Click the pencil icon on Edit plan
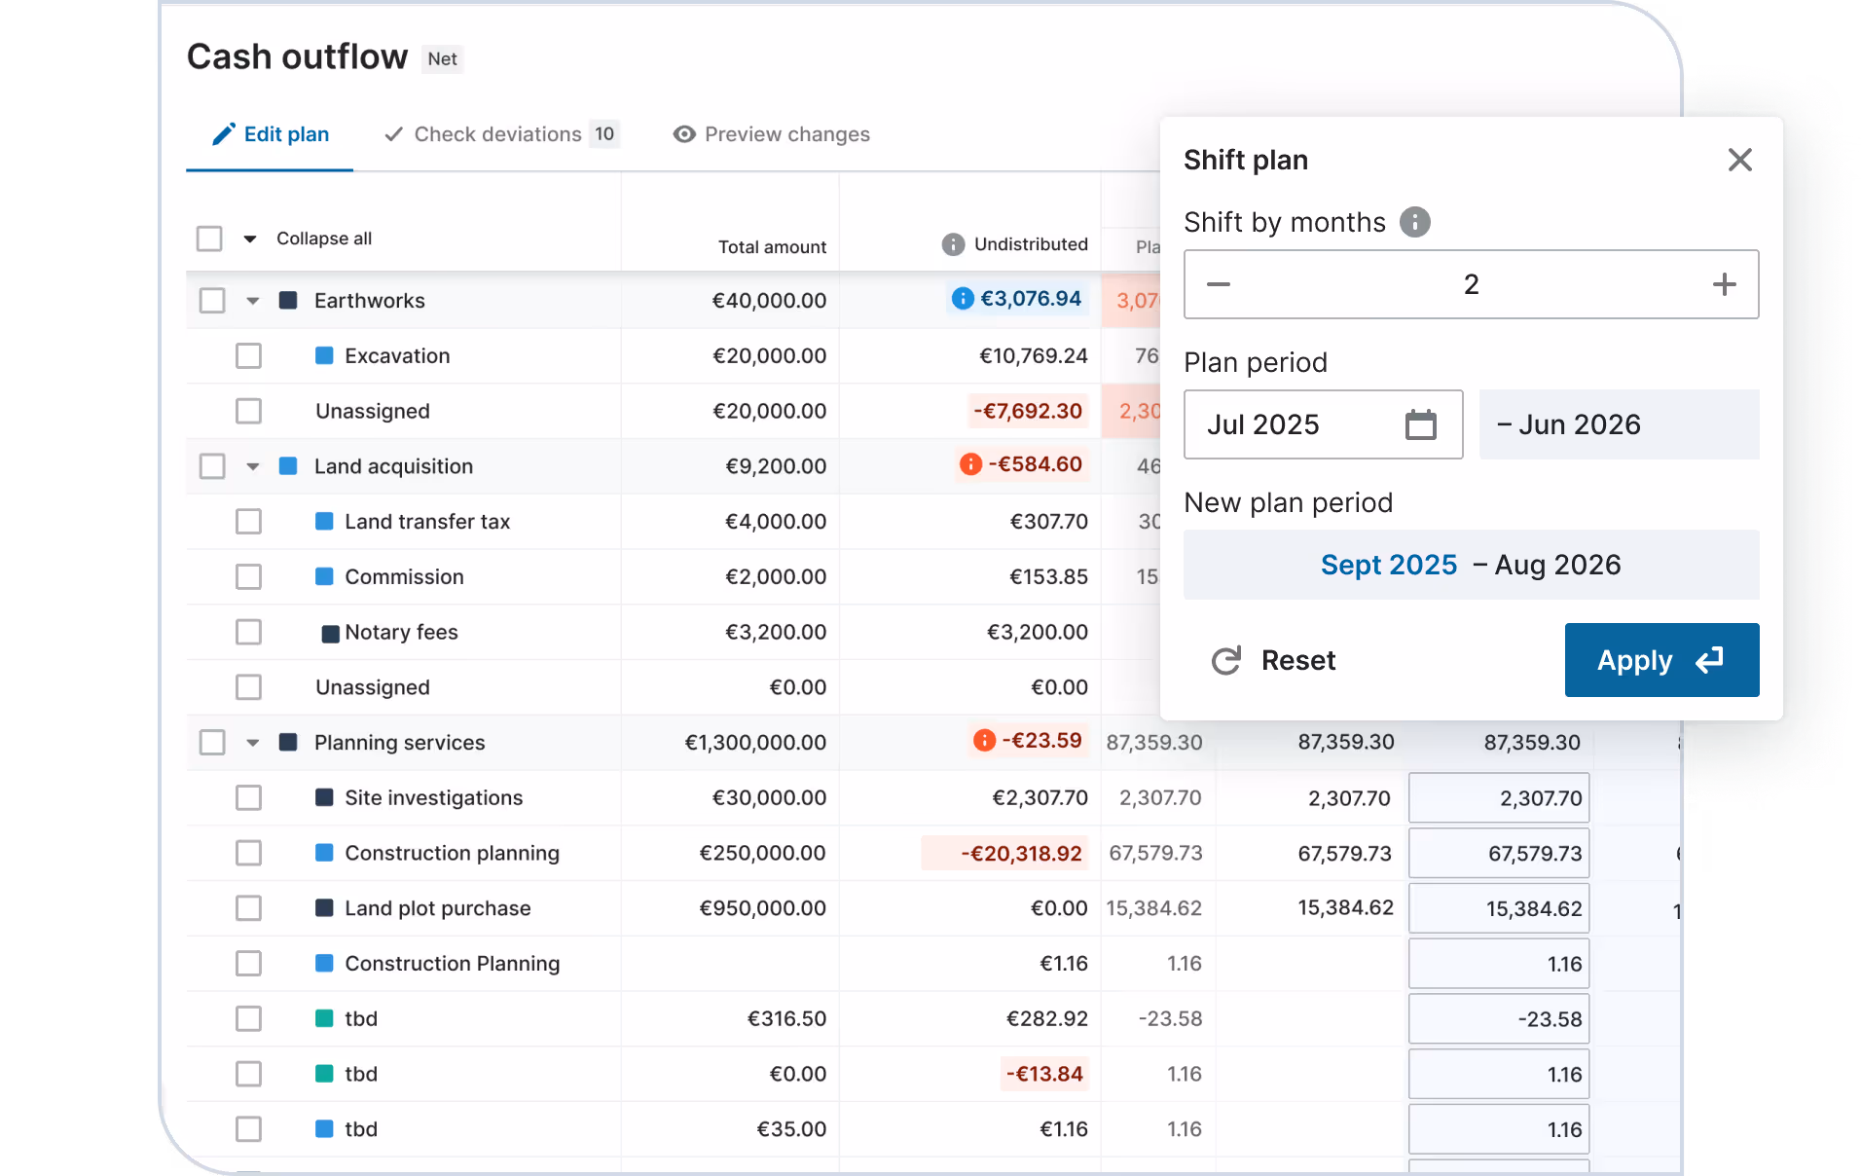Screen dimensions: 1861x1176 224,134
